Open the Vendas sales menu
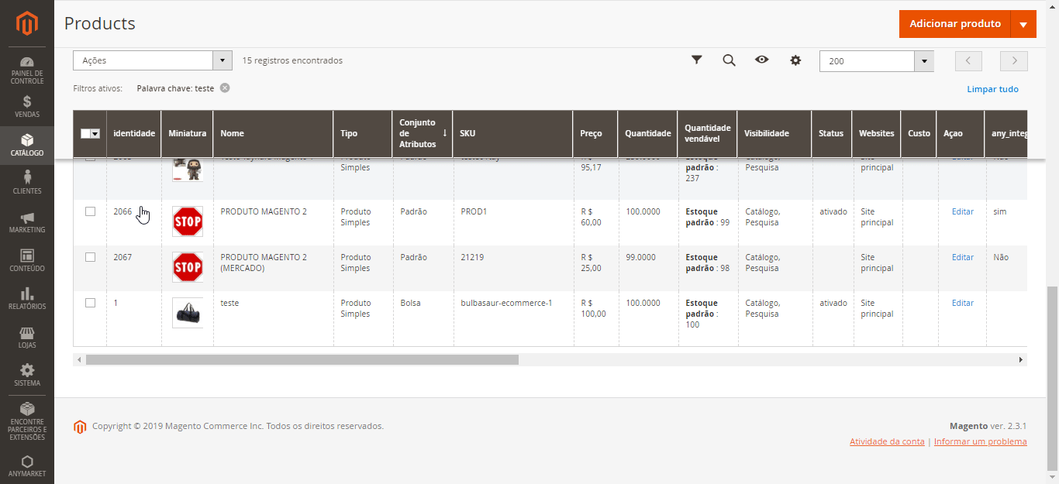Image resolution: width=1059 pixels, height=484 pixels. pyautogui.click(x=27, y=107)
